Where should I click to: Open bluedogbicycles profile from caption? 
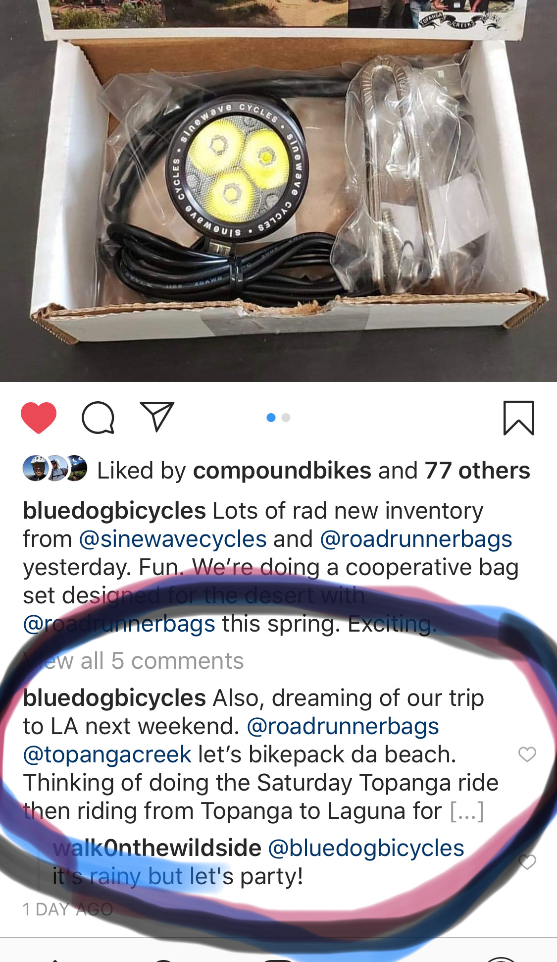[114, 511]
